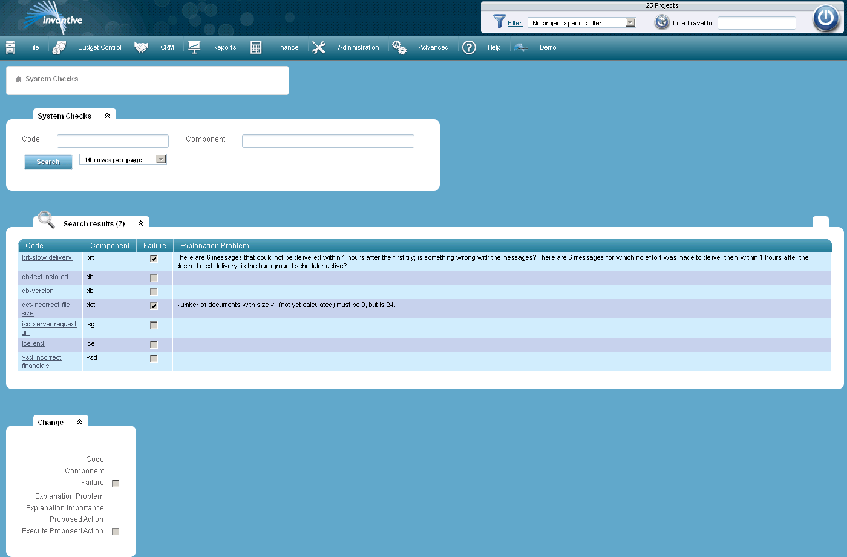Select the Administration wrench icon

pos(319,47)
